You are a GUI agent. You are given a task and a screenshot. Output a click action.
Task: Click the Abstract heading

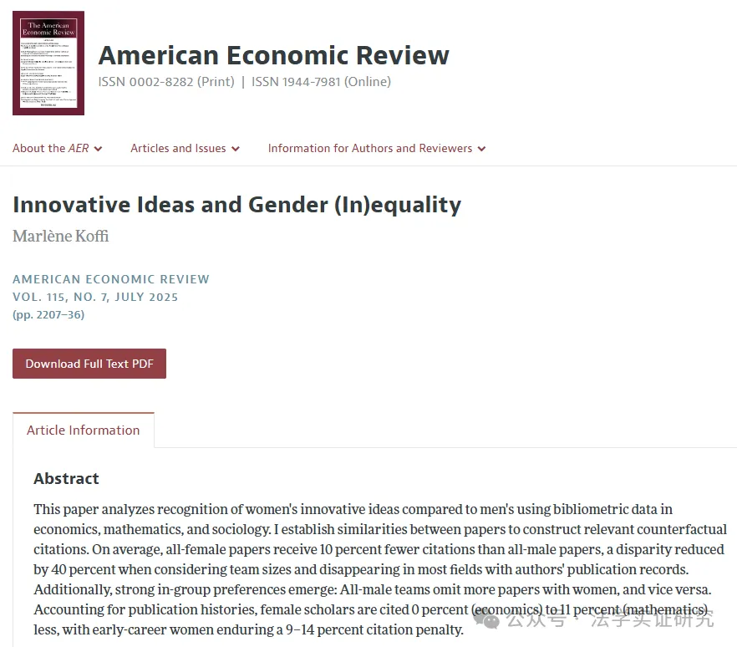pos(66,478)
